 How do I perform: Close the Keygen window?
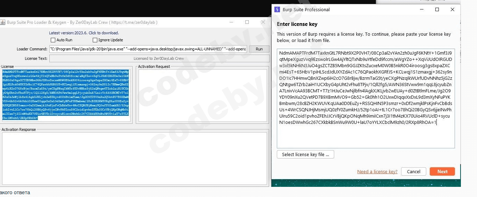click(x=263, y=22)
